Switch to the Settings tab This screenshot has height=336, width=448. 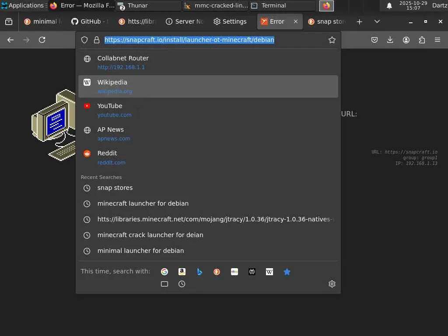point(230,22)
